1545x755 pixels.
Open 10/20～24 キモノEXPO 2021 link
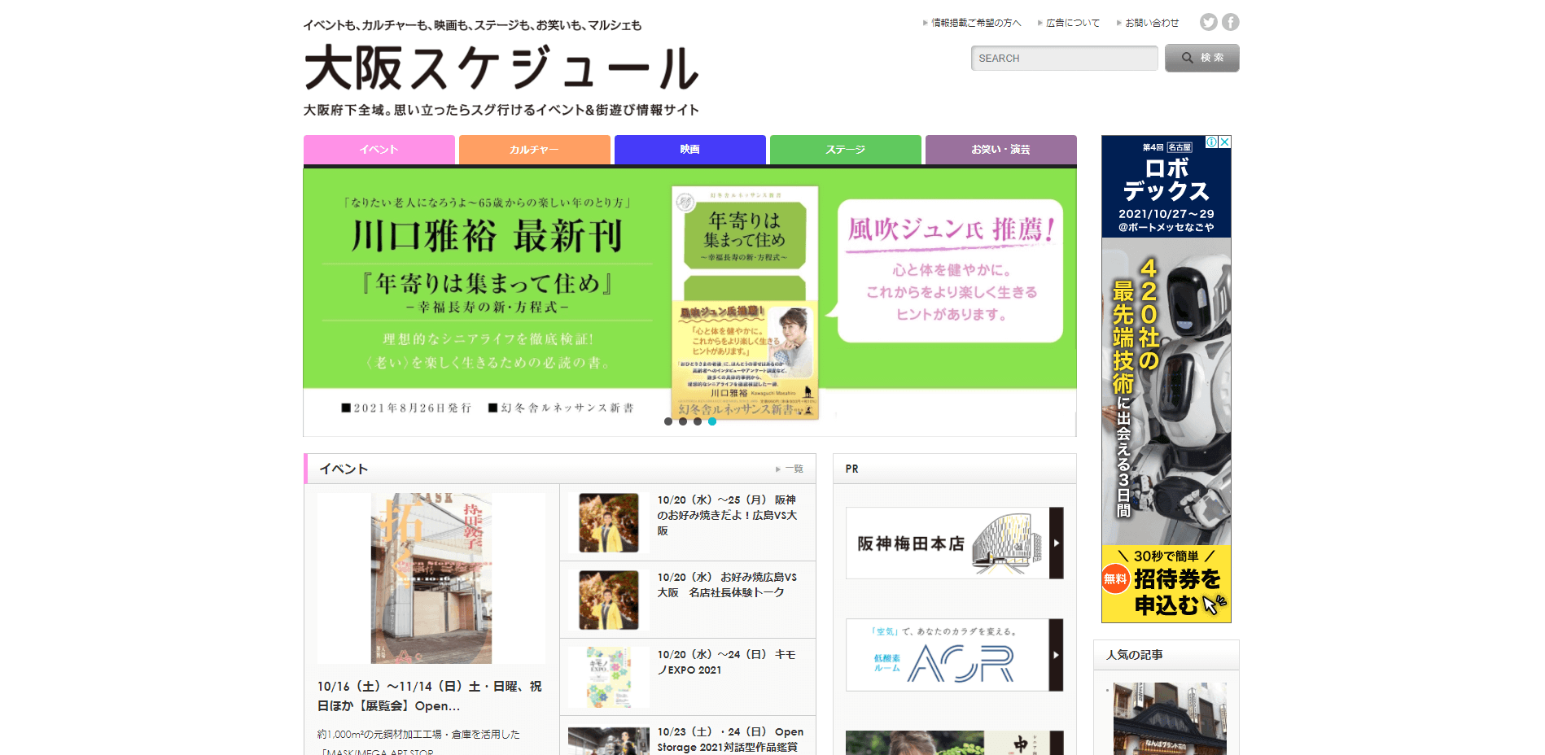coord(727,662)
